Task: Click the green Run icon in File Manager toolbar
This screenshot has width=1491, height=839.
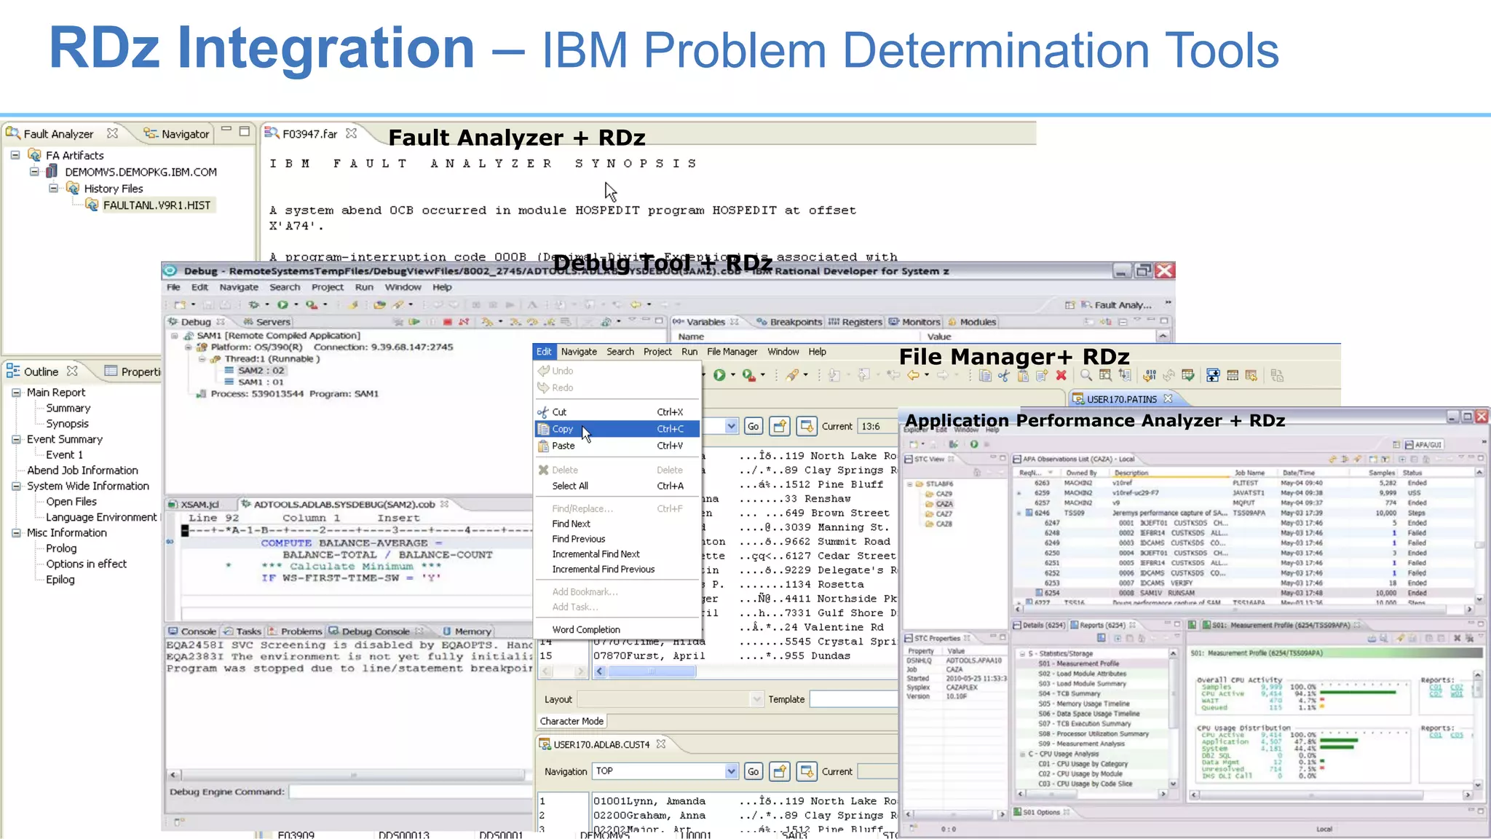Action: 719,375
